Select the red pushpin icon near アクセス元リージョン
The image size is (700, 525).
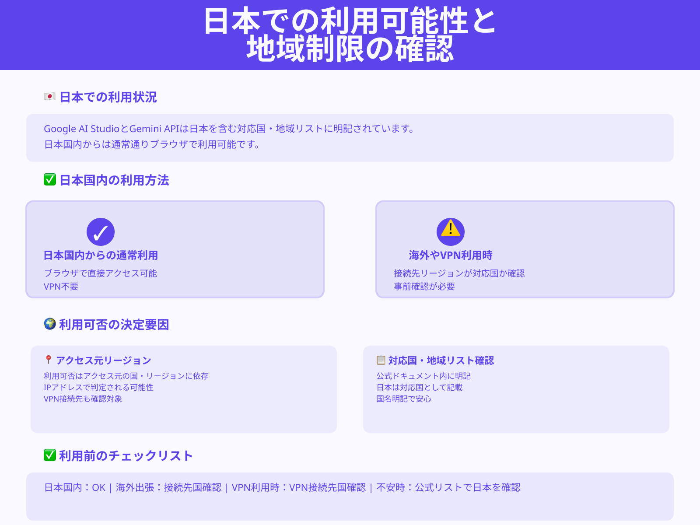(48, 360)
